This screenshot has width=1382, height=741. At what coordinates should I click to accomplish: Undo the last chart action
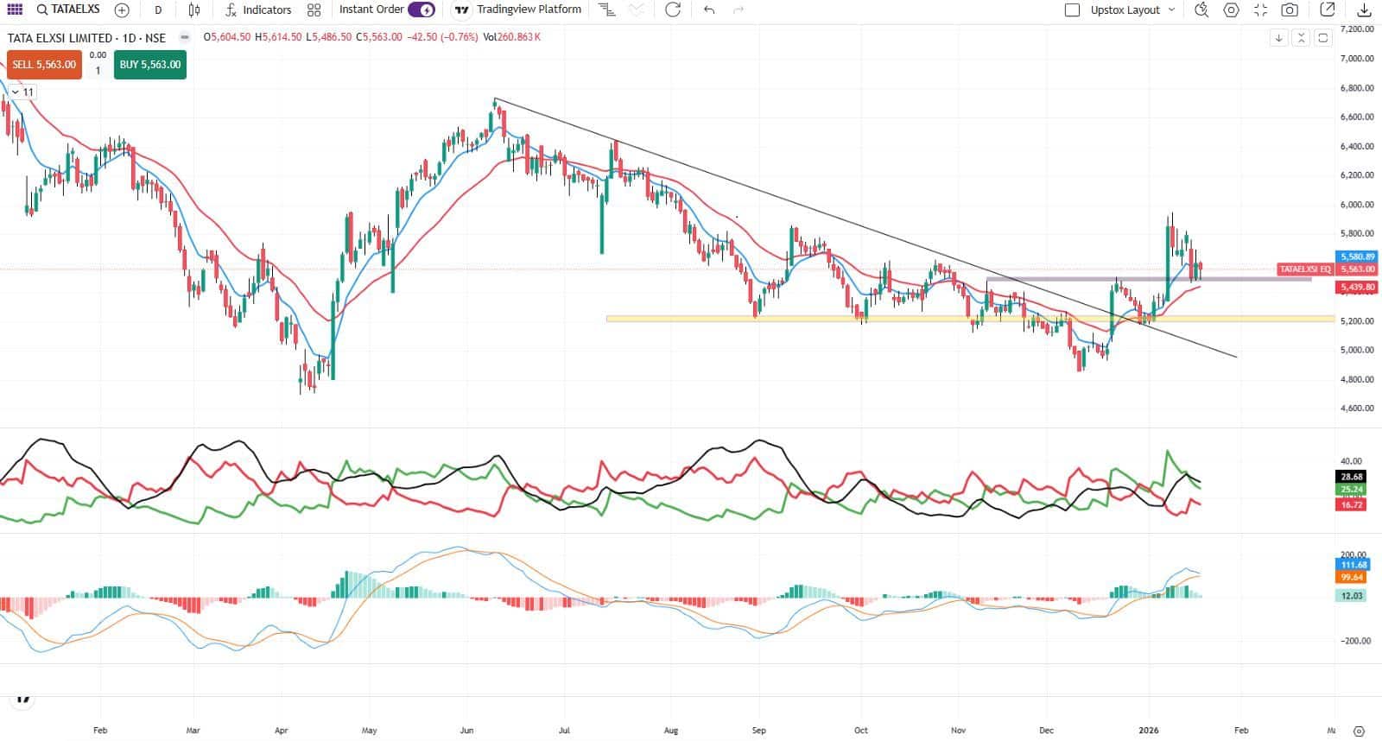click(x=709, y=10)
